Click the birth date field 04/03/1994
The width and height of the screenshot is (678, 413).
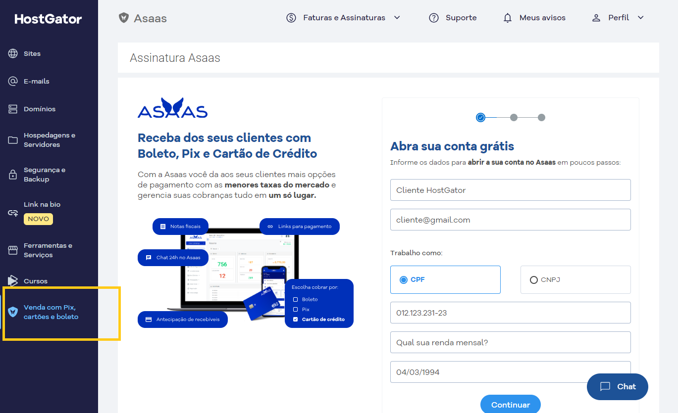click(x=510, y=372)
